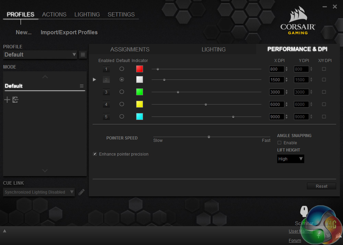Click the import mode icon beside plus
Viewport: 343px width, 245px height.
(x=15, y=100)
